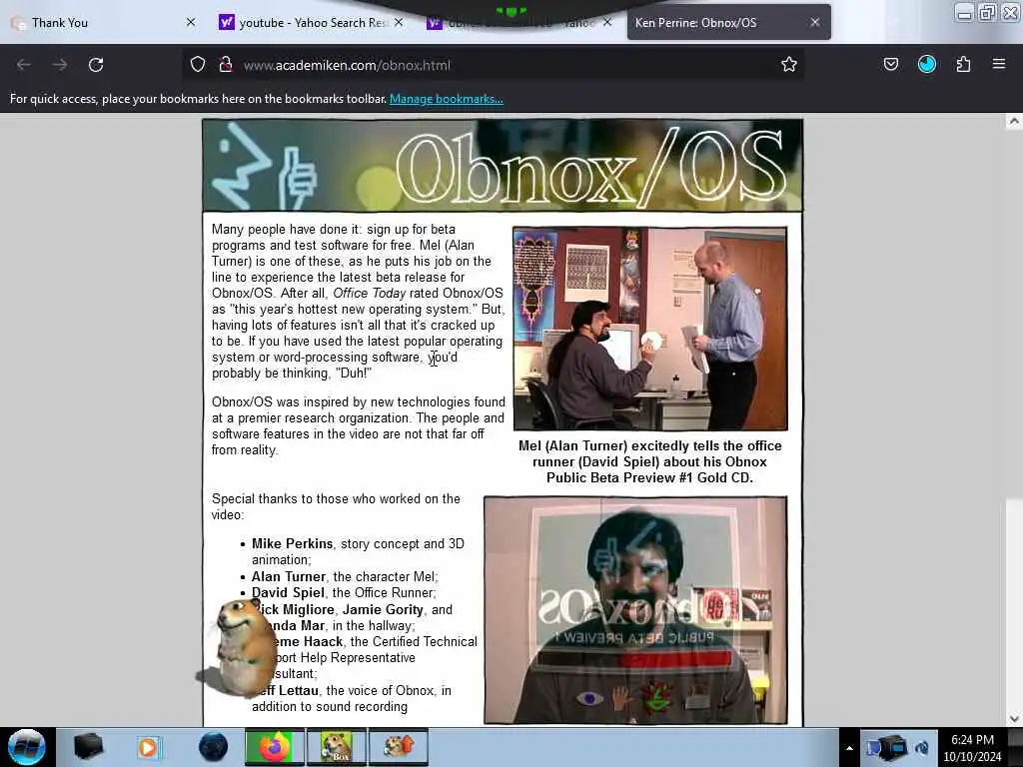
Task: Minimize the Firefox window
Action: pos(964,13)
